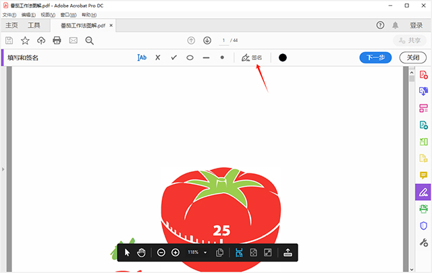Toggle fit one full page
The height and width of the screenshot is (273, 432).
click(254, 252)
